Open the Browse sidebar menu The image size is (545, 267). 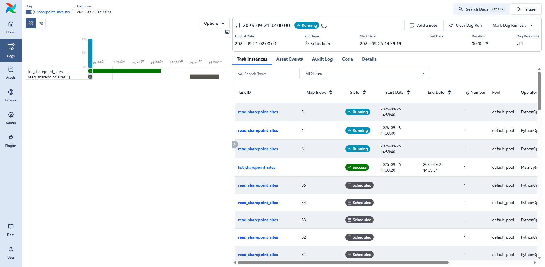11,96
